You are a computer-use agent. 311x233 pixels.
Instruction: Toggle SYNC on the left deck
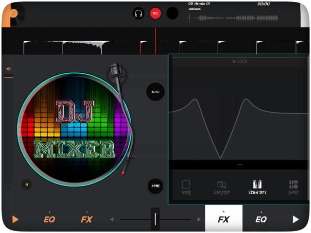click(155, 186)
